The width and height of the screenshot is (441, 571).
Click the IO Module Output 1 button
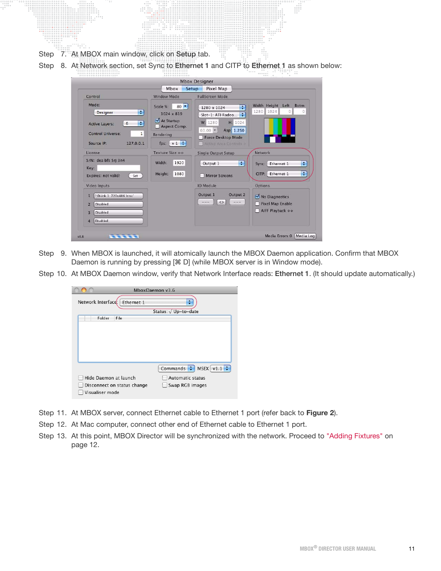point(206,202)
